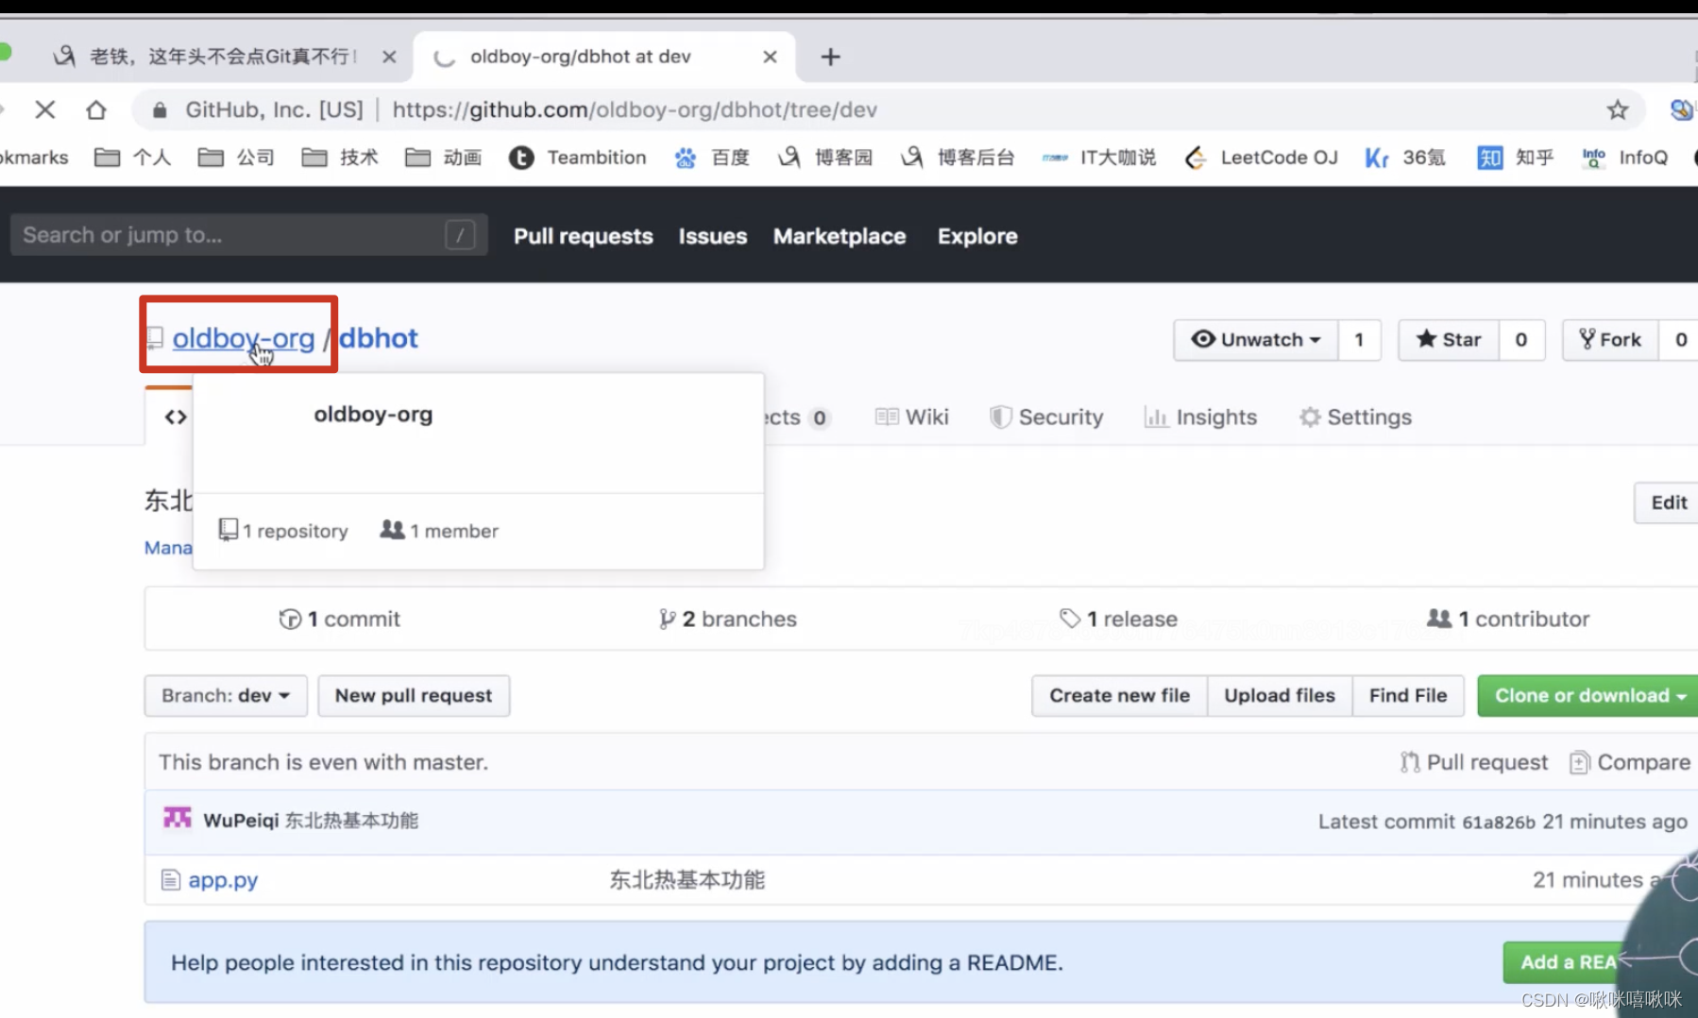This screenshot has width=1698, height=1018.
Task: Bookmark this page with the star icon
Action: click(1618, 110)
